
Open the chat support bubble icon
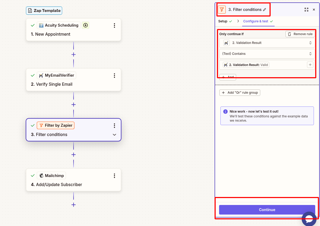[x=309, y=219]
